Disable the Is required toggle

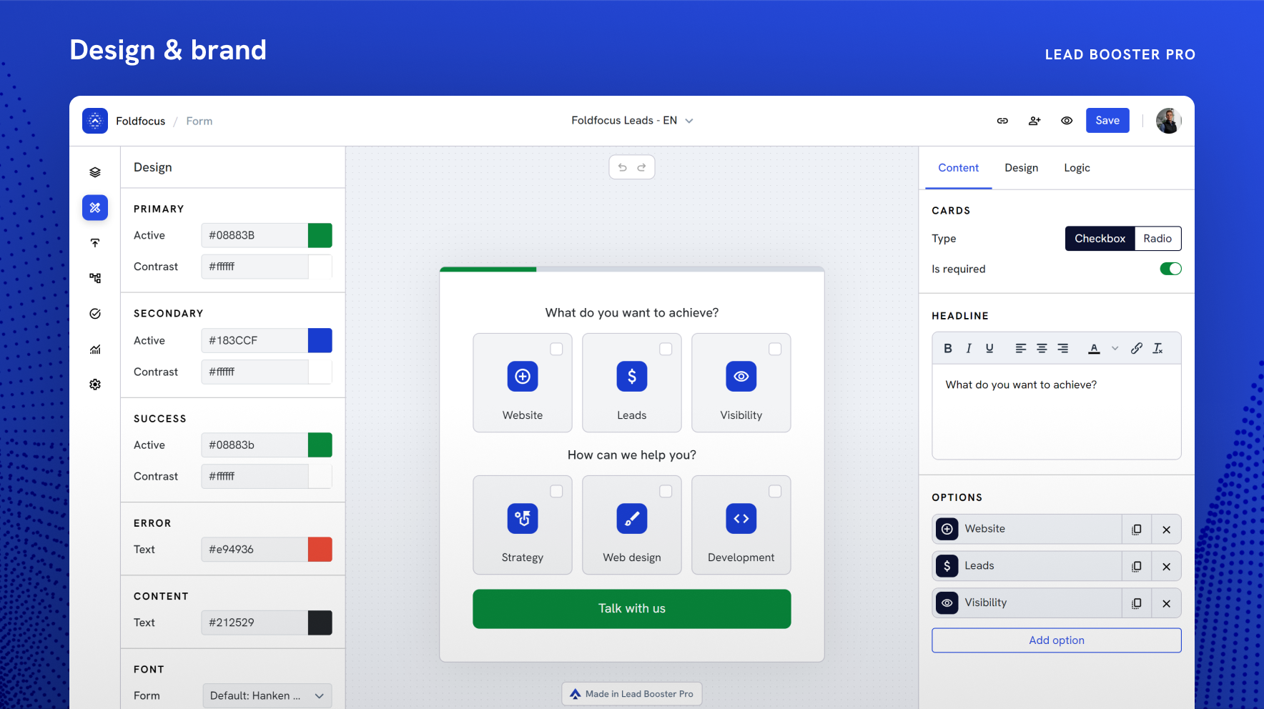[1170, 269]
